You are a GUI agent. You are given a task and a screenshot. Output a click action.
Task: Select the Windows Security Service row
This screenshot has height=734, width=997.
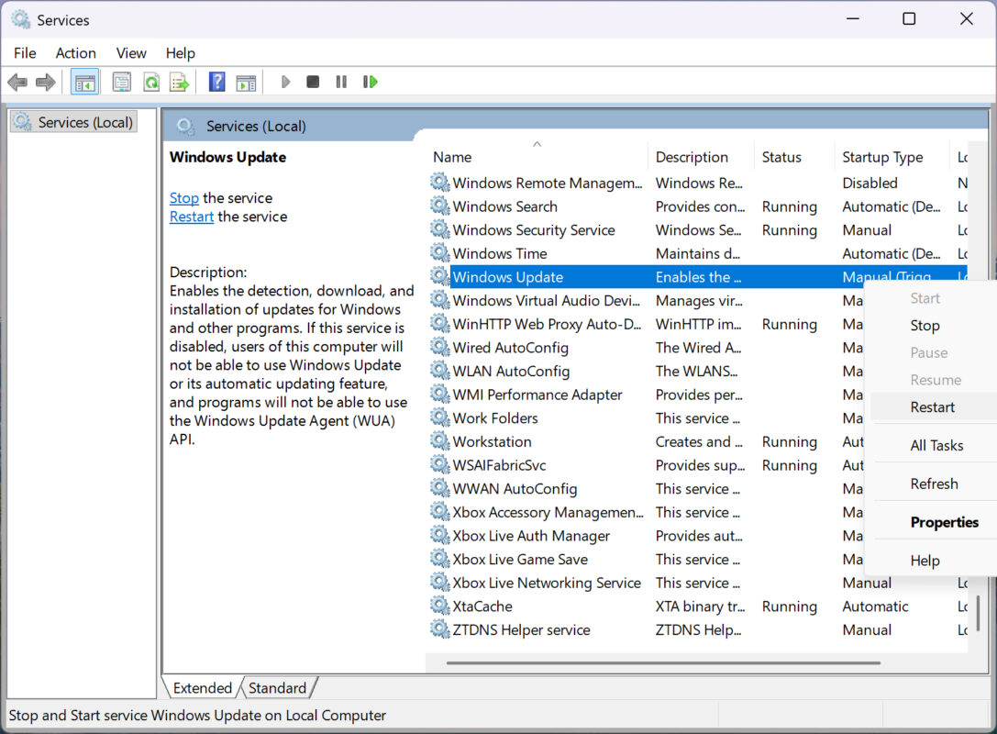[x=697, y=229]
